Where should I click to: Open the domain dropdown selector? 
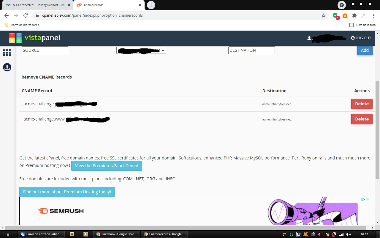click(x=141, y=51)
